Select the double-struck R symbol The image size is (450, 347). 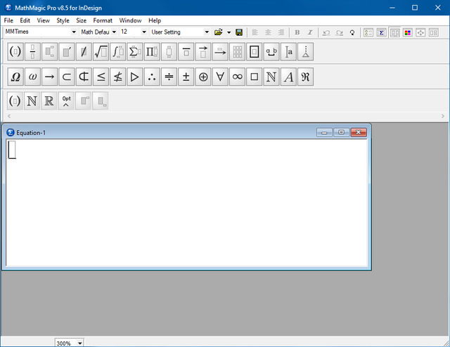click(x=49, y=101)
